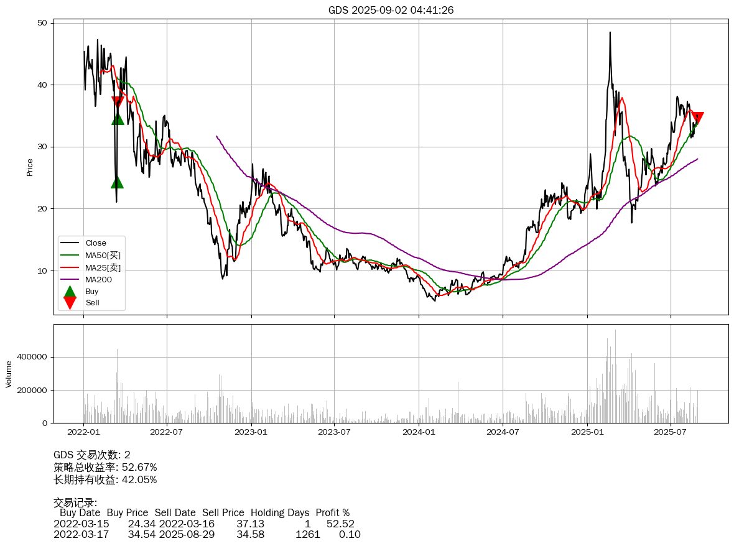734x546 pixels.
Task: Select the trade row with Sell Date 2025-08-29
Action: click(x=207, y=534)
